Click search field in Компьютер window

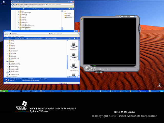66,34
